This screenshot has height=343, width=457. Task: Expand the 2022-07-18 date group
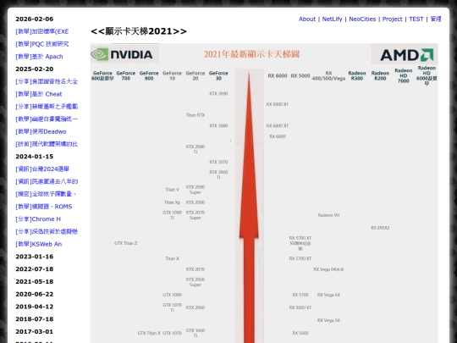pos(35,269)
